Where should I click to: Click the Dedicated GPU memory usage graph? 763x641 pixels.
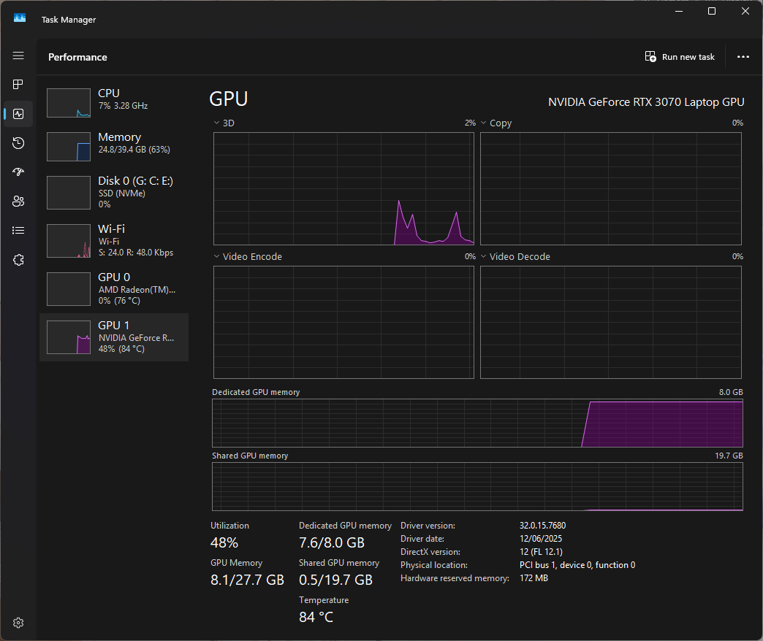(477, 423)
